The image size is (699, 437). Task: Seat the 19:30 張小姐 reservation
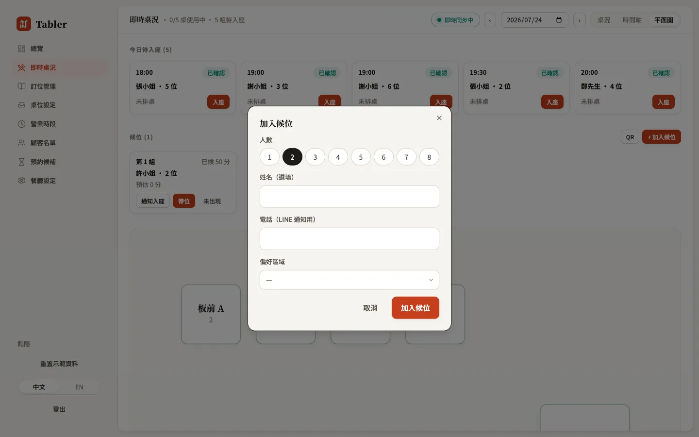click(552, 102)
